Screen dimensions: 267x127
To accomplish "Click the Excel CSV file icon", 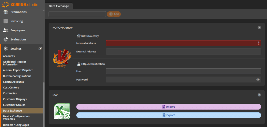I will point(62,111).
